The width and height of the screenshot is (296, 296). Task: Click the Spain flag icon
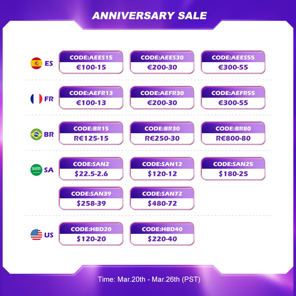coord(36,63)
